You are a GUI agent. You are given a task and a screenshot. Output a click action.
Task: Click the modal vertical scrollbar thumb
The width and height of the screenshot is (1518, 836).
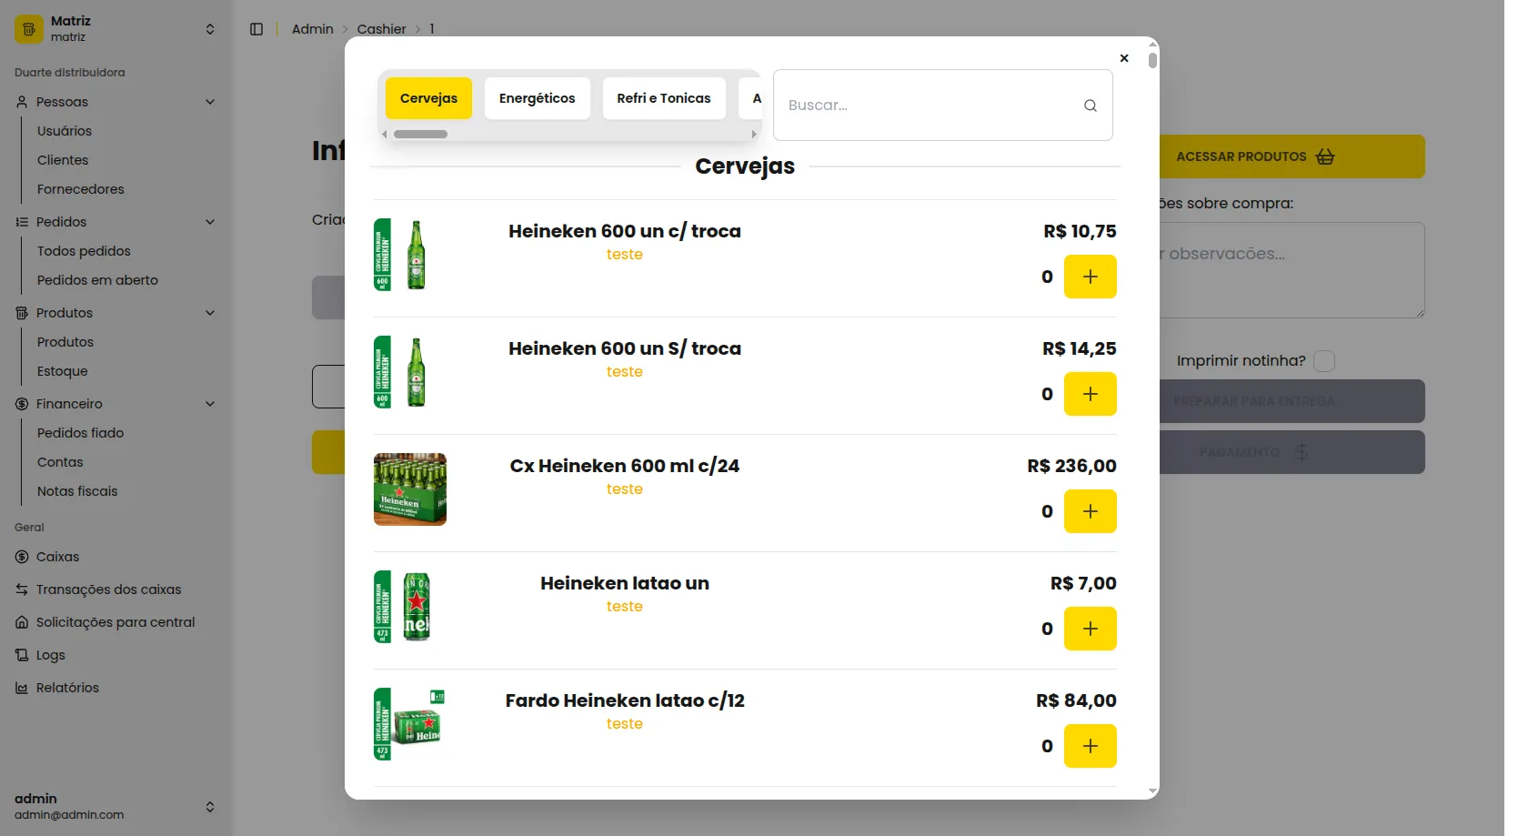[x=1152, y=60]
